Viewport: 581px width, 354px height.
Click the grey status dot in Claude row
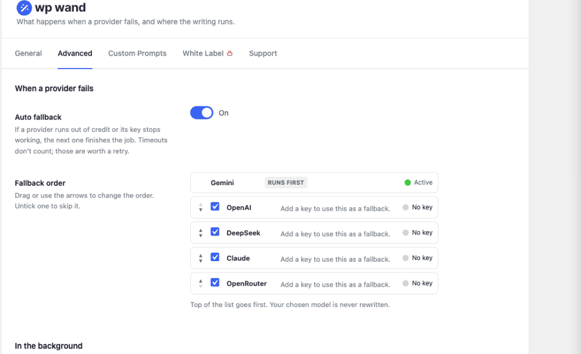[405, 258]
